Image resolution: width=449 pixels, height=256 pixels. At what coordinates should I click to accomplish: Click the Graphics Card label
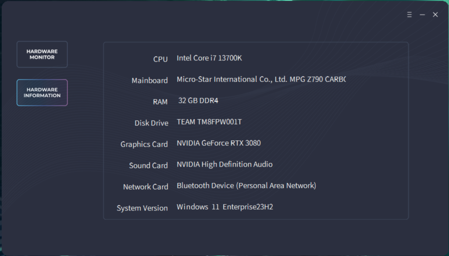(144, 144)
